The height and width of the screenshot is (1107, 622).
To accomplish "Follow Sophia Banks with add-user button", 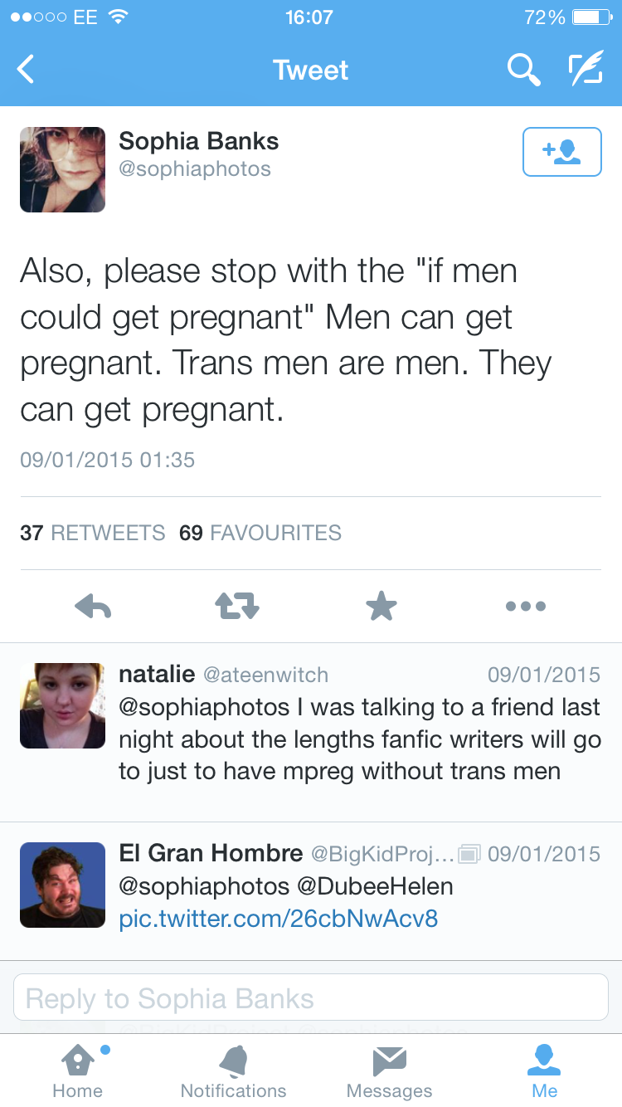I will [x=561, y=152].
